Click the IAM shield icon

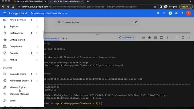pyautogui.click(x=5, y=33)
